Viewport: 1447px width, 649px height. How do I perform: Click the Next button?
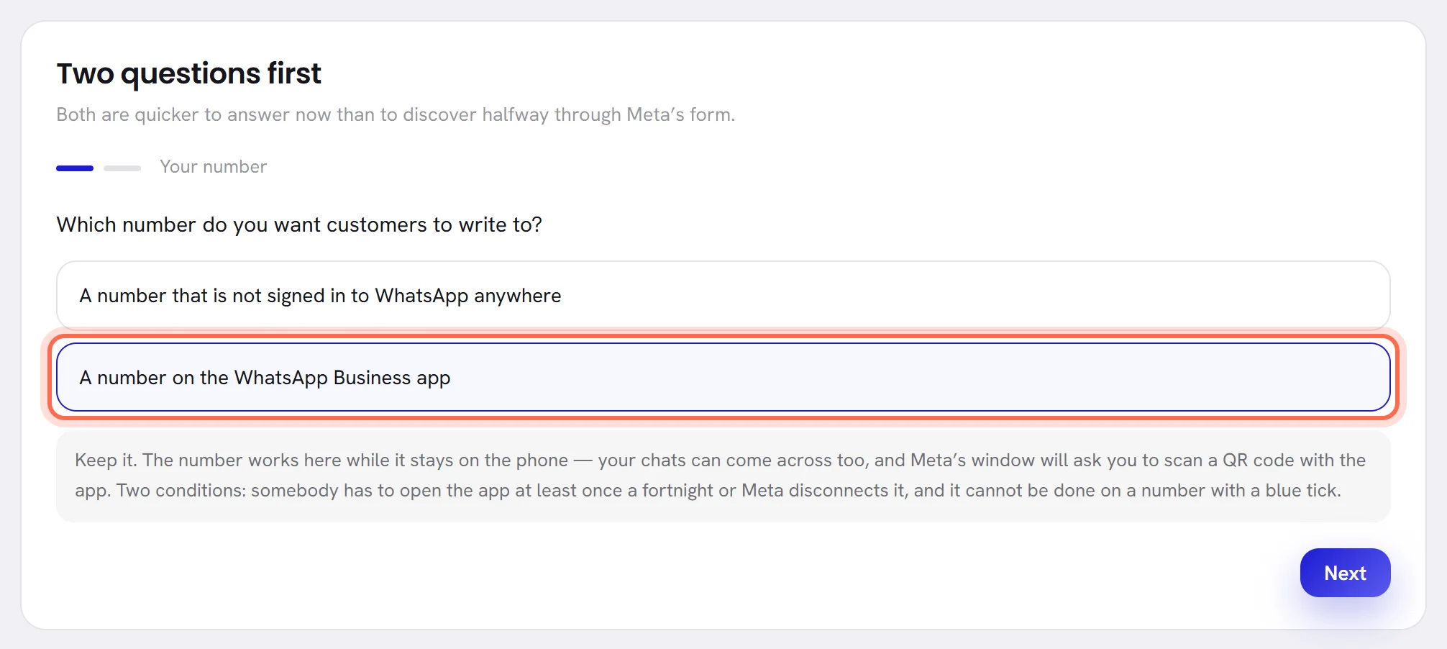[x=1345, y=573]
